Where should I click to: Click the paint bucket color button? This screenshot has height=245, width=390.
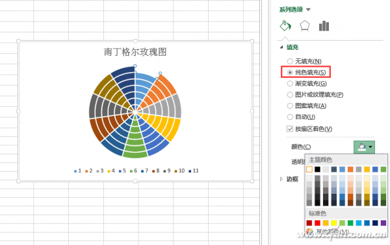(x=361, y=146)
